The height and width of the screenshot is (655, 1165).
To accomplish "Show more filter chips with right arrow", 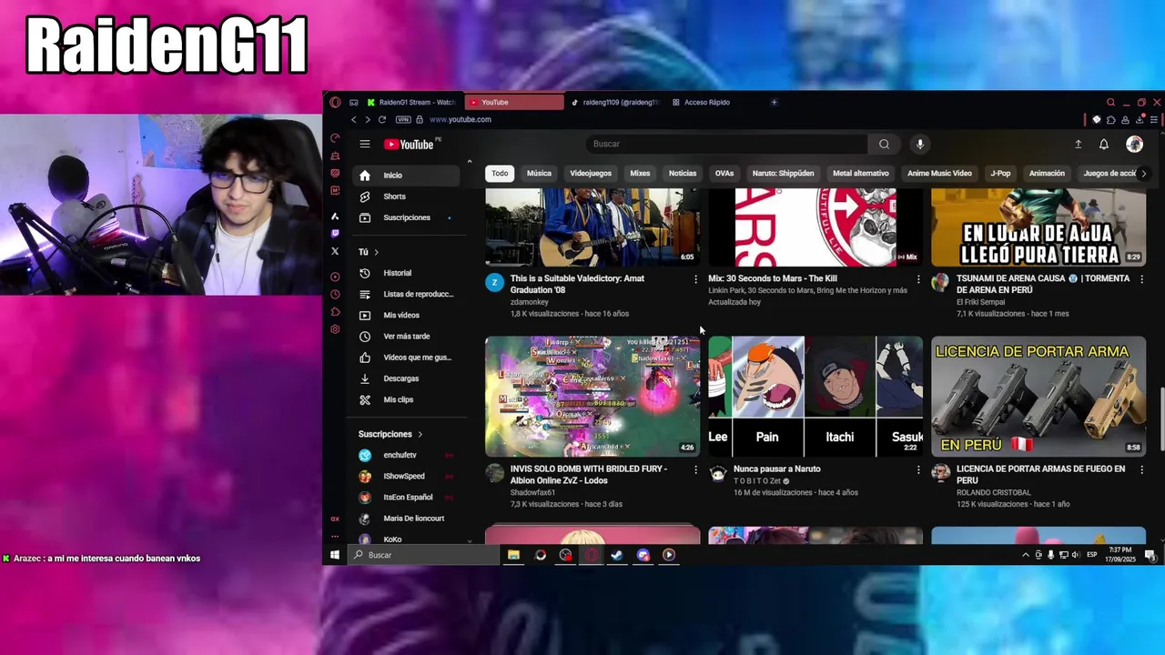I will click(x=1143, y=173).
